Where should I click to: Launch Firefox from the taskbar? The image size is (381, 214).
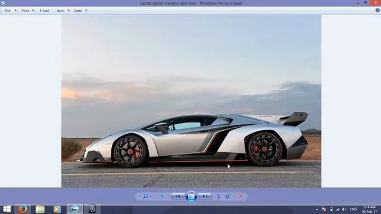[x=23, y=209]
